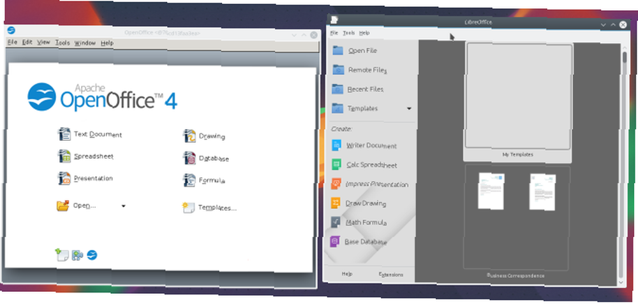Click the Spreadsheet label in OpenOffice
The width and height of the screenshot is (638, 304).
tap(94, 156)
